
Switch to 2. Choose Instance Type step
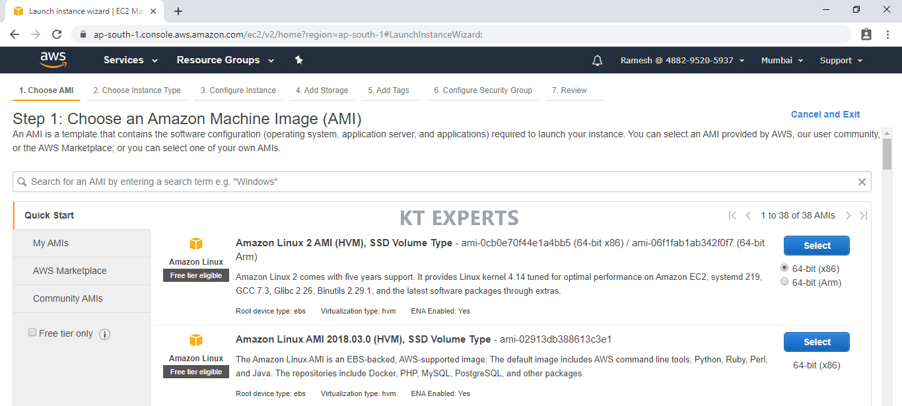click(137, 90)
